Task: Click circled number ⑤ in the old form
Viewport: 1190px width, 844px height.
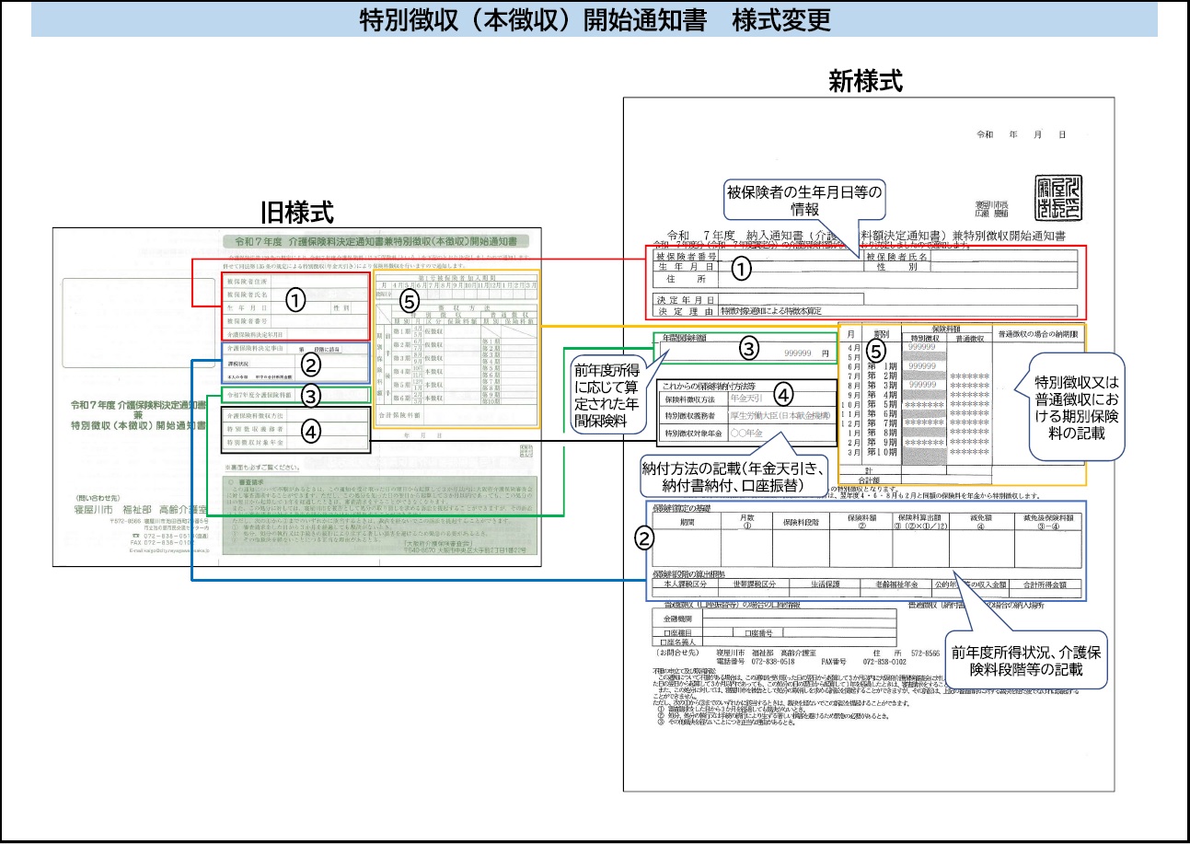Action: pos(410,300)
